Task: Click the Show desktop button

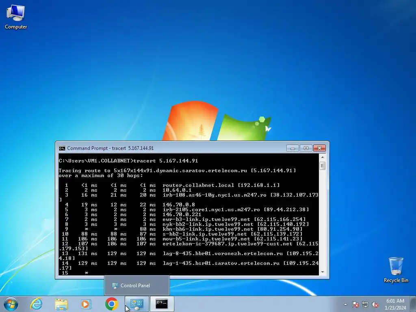Action: coord(413,304)
